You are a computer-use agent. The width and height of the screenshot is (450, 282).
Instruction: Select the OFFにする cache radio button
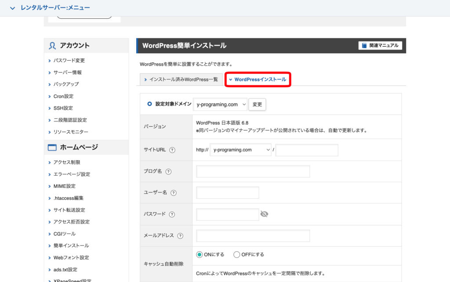coord(236,254)
